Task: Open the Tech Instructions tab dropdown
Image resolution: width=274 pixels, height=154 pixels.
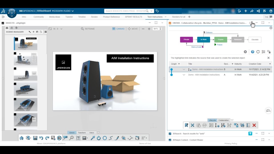Action: click(166, 17)
